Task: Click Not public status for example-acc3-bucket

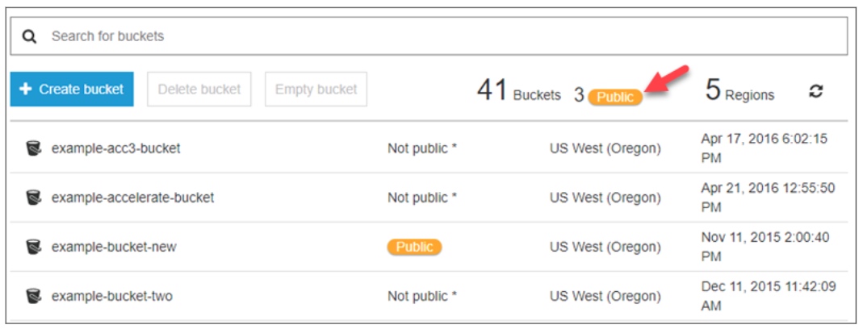Action: tap(421, 148)
